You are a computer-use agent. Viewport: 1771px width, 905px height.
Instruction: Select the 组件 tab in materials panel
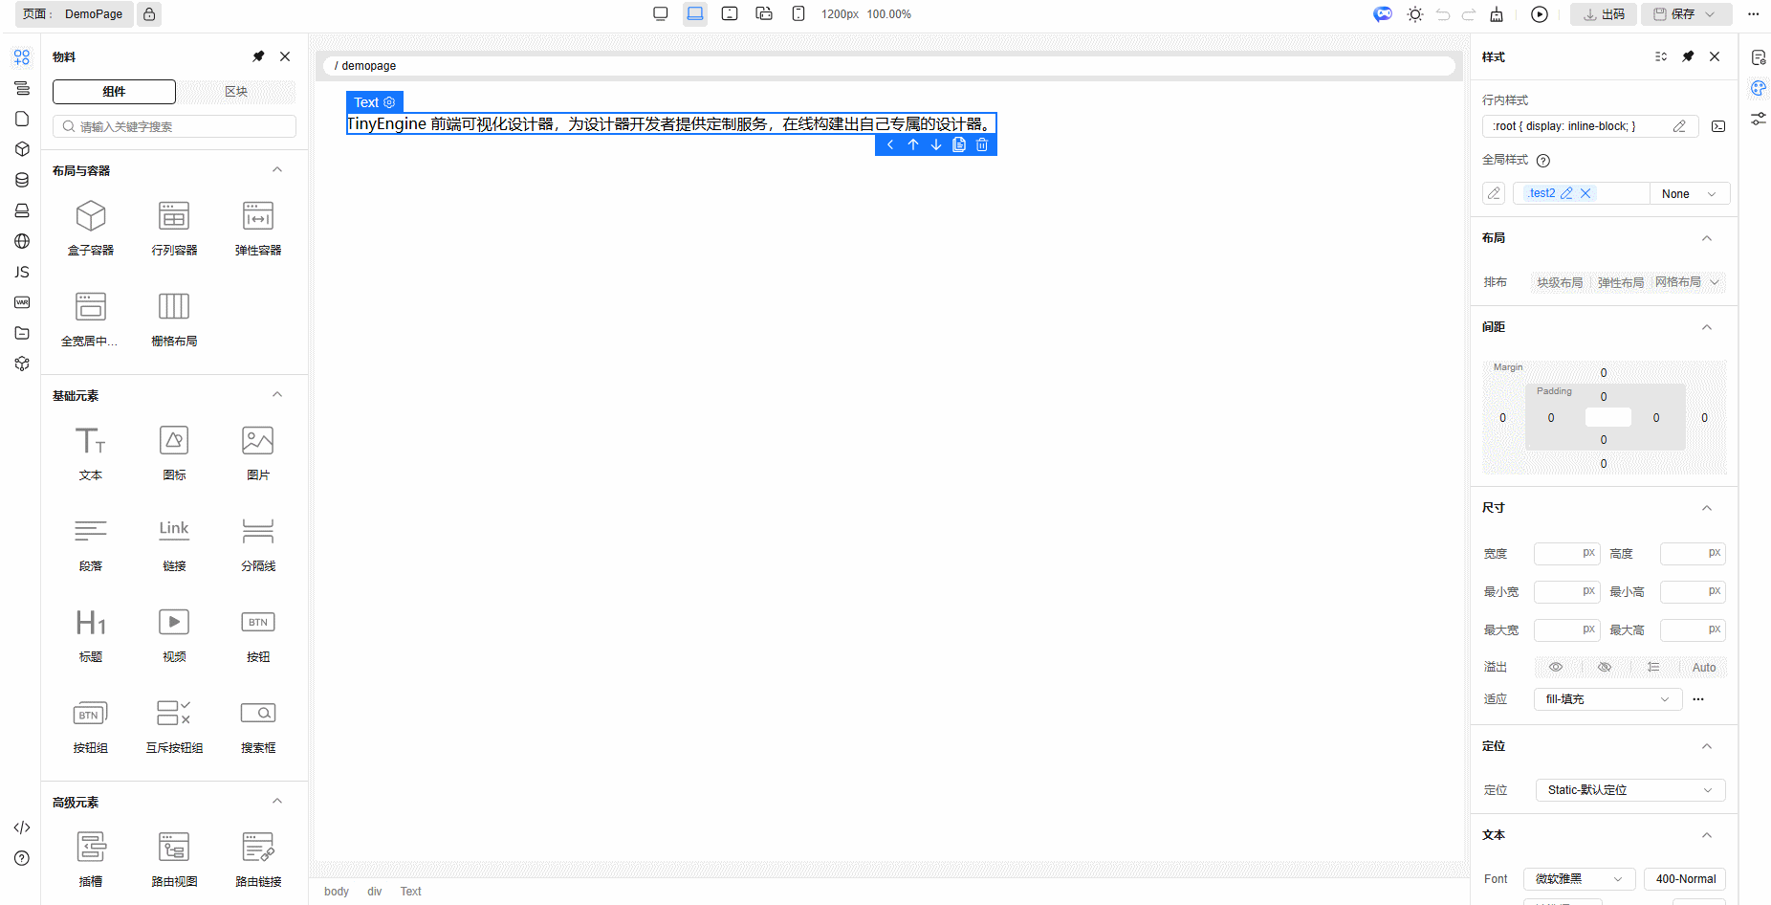pos(114,92)
